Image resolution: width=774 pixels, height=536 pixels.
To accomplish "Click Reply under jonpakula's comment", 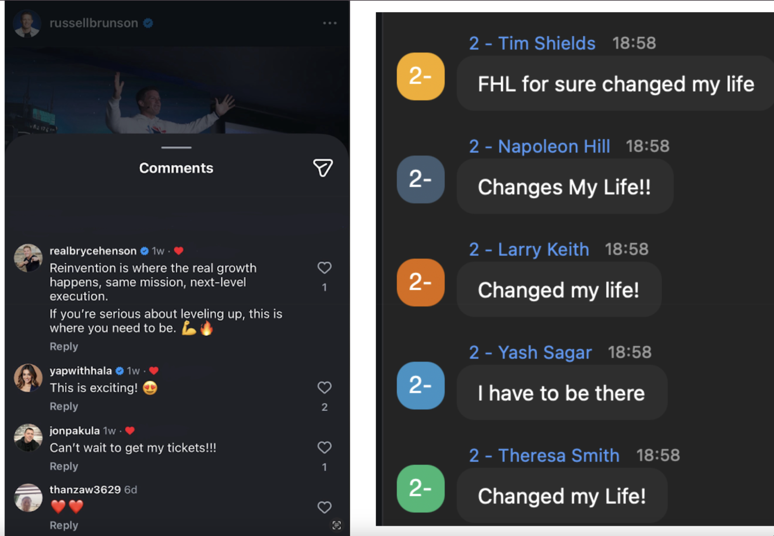I will pyautogui.click(x=64, y=466).
